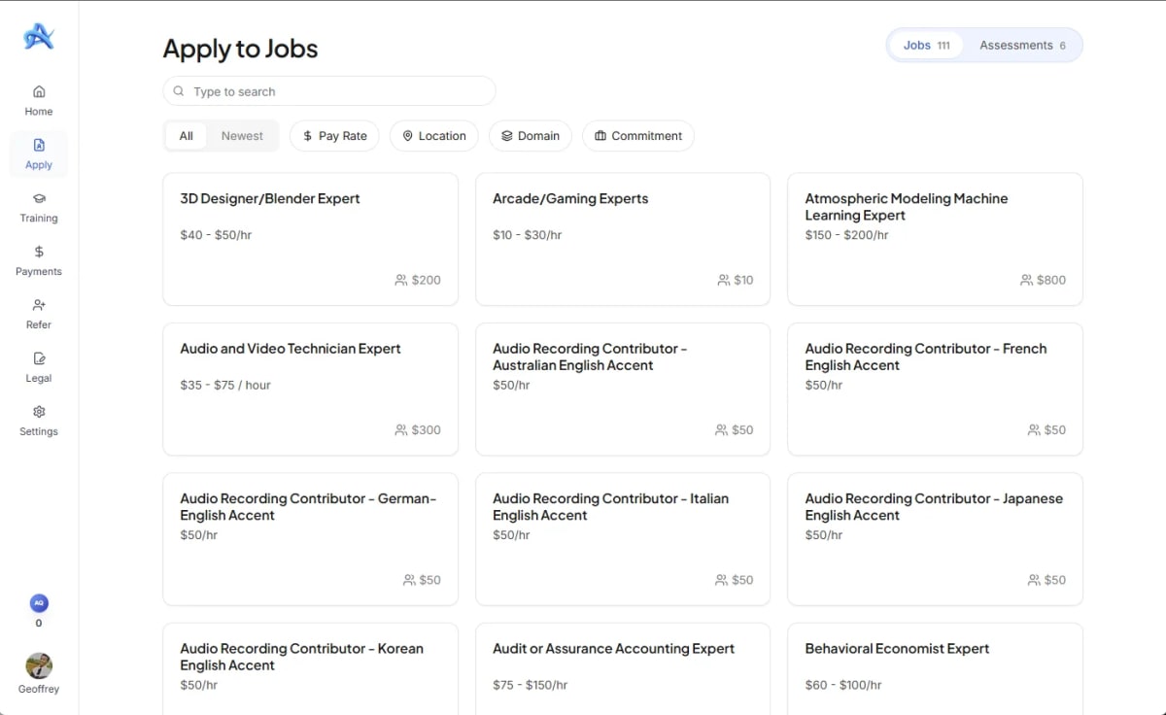Open Italian English Accent recording job
Image resolution: width=1166 pixels, height=715 pixels.
(623, 539)
